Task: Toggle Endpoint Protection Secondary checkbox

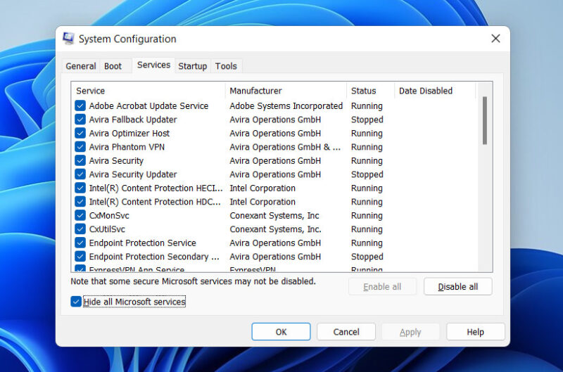Action: coord(80,257)
